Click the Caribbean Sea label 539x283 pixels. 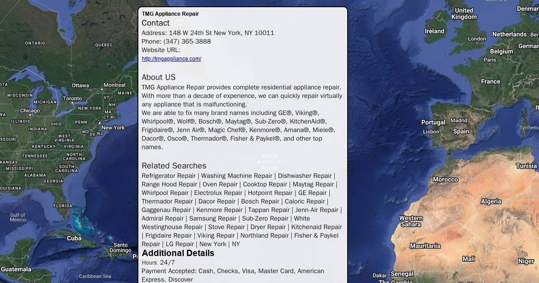click(x=95, y=276)
